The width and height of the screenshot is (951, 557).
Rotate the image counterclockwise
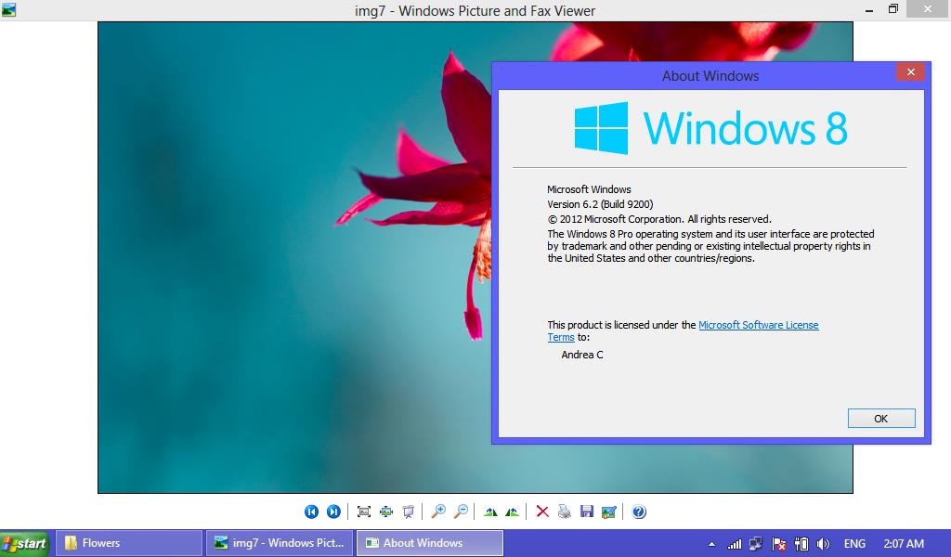513,512
